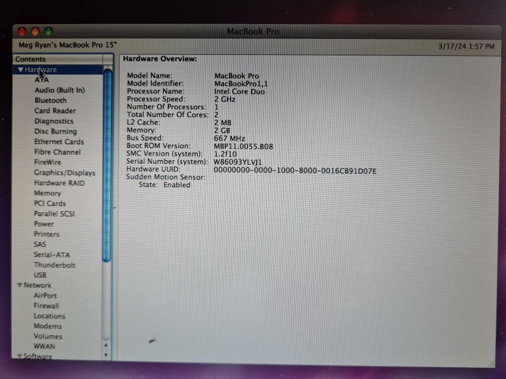This screenshot has width=506, height=379.
Task: Close window with the red button
Action: [22, 31]
